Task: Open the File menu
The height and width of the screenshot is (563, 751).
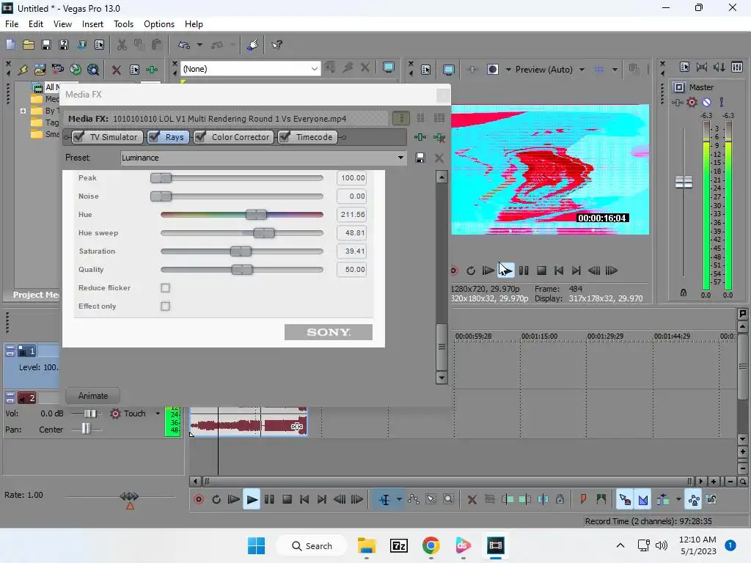Action: [x=12, y=24]
